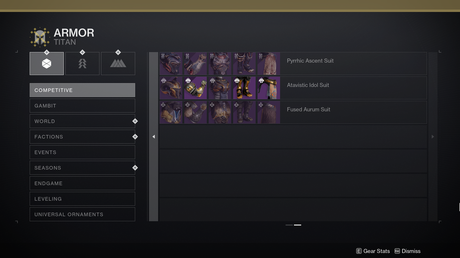Select Pyrrhic Ascent chest armor icon
Screen dimensions: 460x258
[220, 63]
